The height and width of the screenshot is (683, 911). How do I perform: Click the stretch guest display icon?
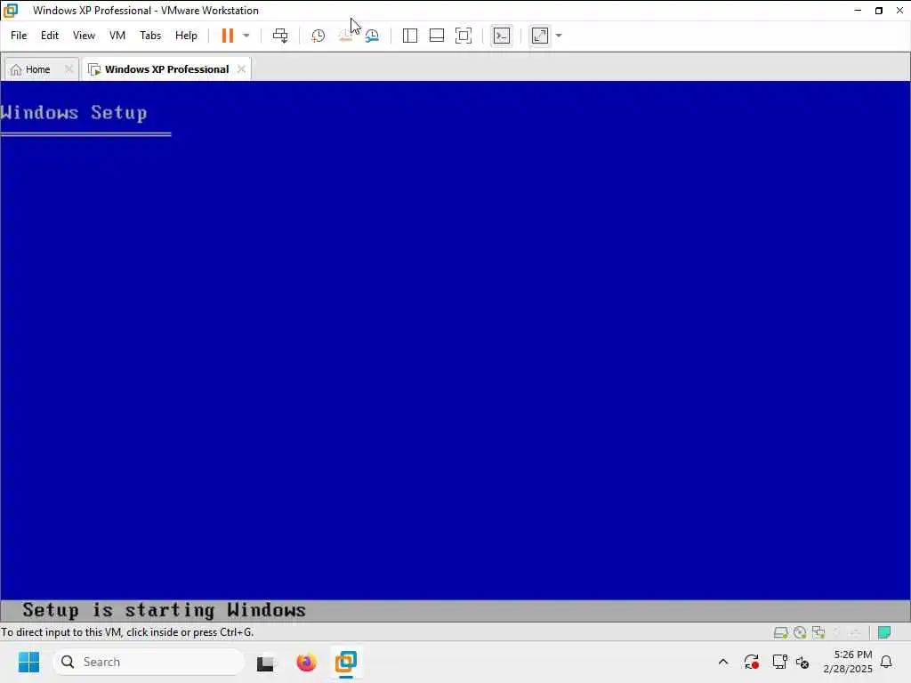point(540,36)
